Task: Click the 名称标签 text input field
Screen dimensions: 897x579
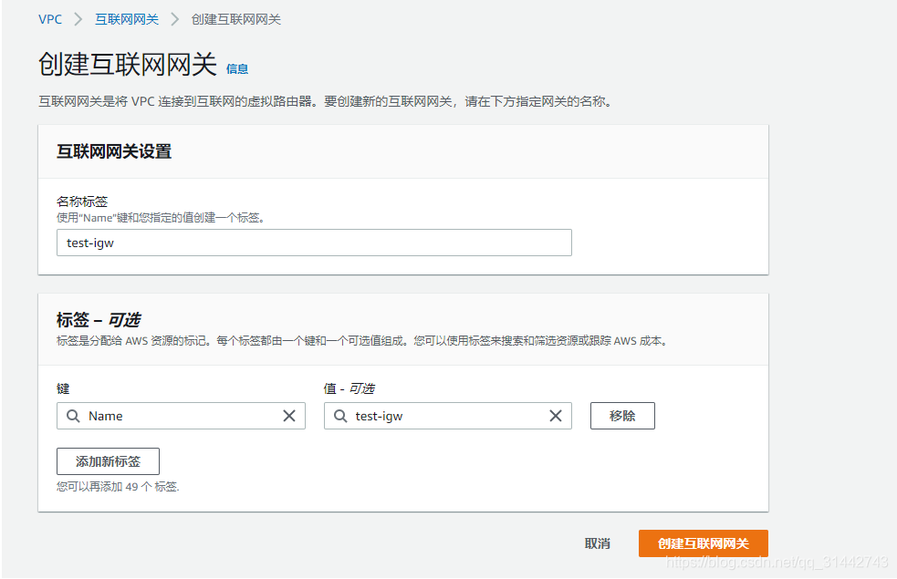Action: tap(314, 243)
